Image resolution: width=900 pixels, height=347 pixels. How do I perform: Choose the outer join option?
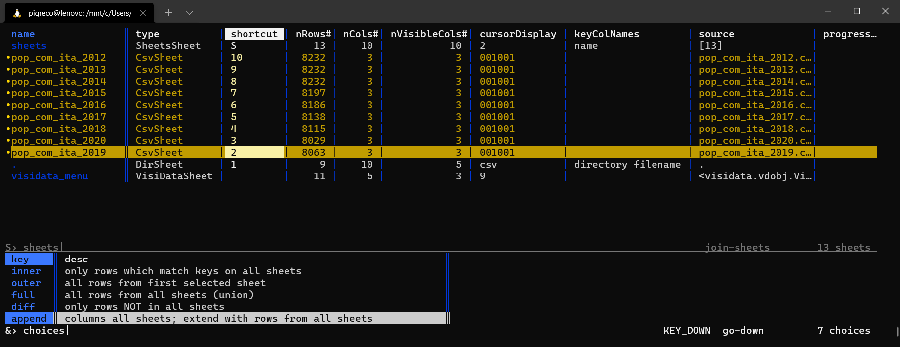point(26,283)
